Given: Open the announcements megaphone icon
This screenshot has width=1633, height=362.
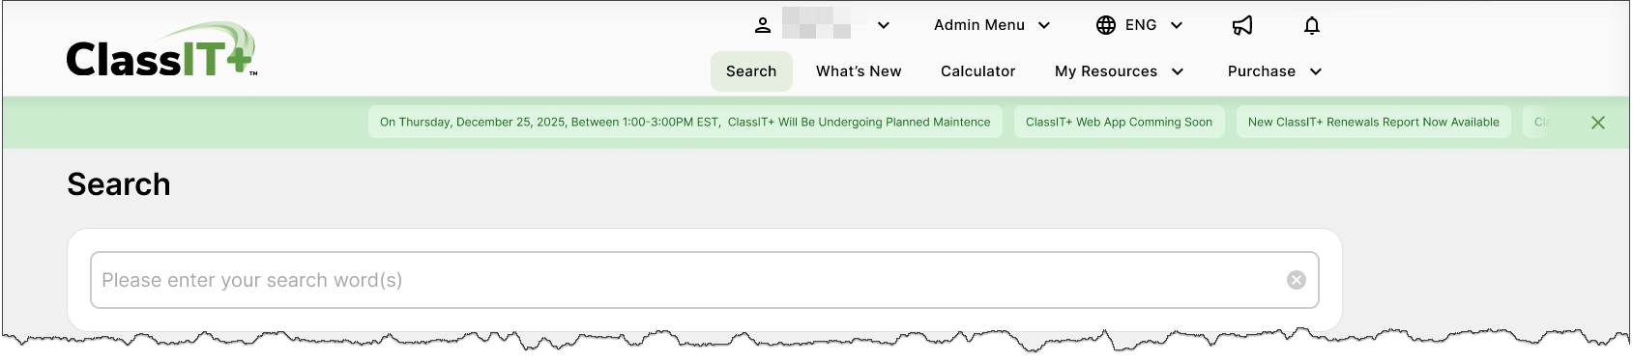Looking at the screenshot, I should [1242, 25].
